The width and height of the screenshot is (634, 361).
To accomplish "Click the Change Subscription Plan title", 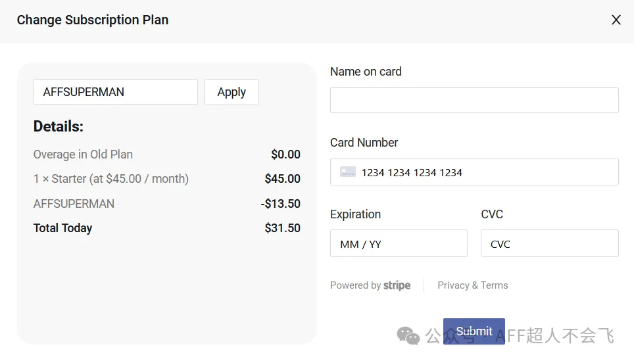I will click(93, 20).
